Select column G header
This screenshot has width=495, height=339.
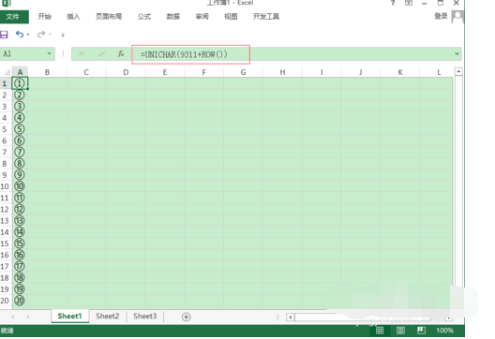coord(243,72)
